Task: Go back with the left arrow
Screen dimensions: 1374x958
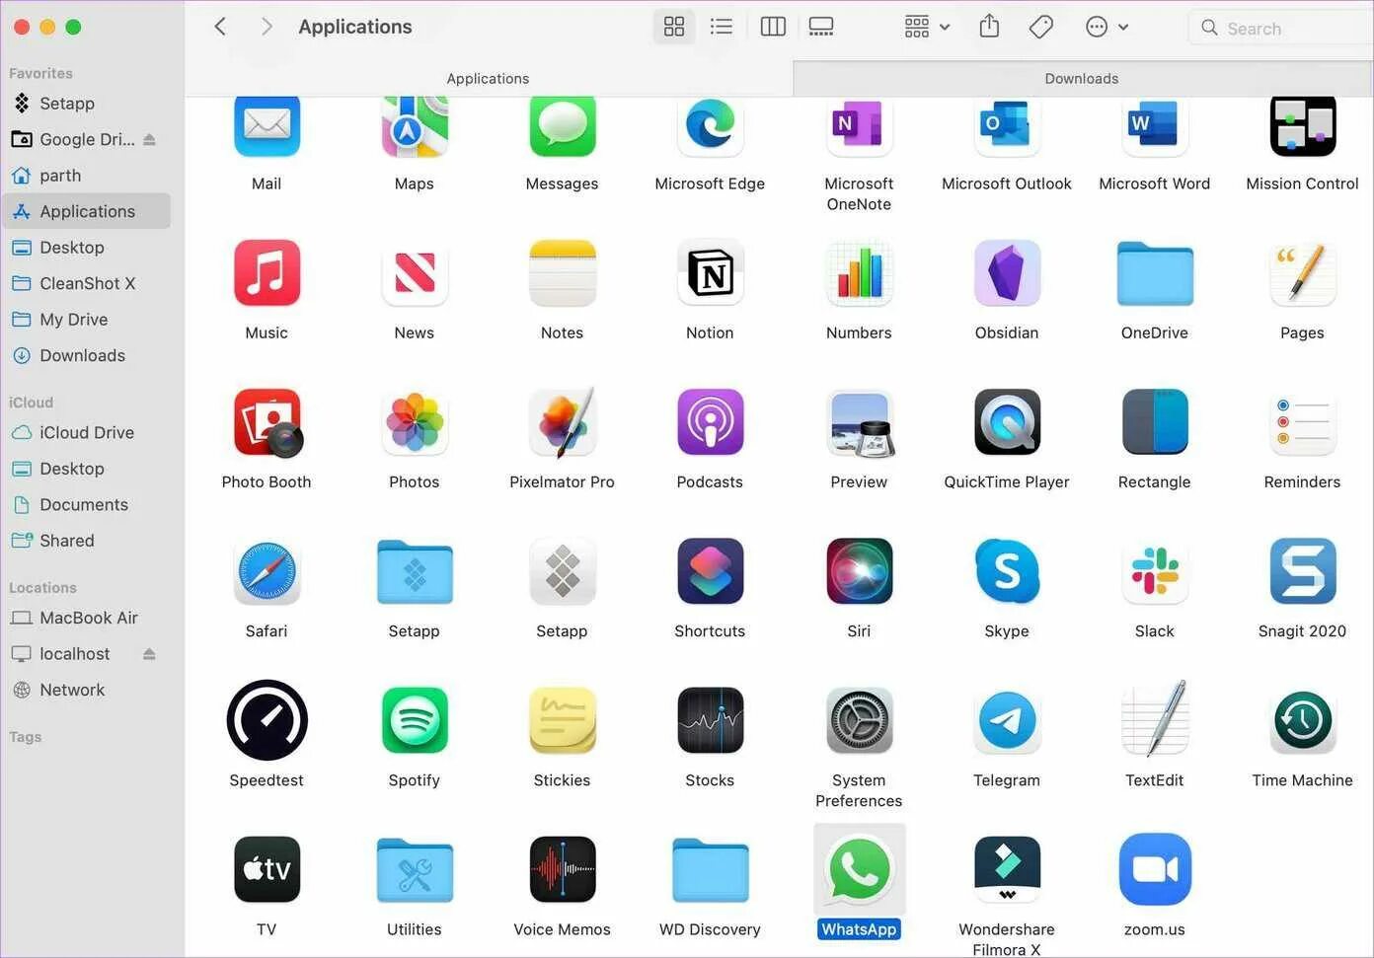Action: 220,27
